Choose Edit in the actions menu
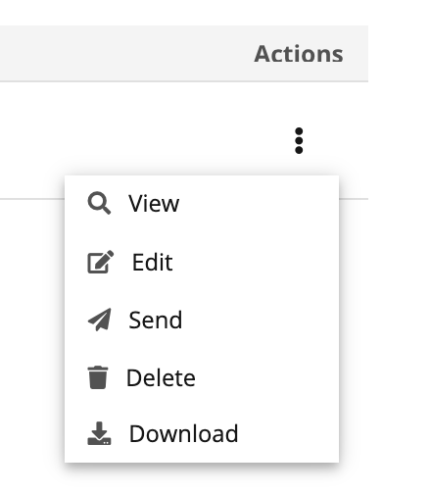Viewport: 431px width, 494px height. pos(202,262)
